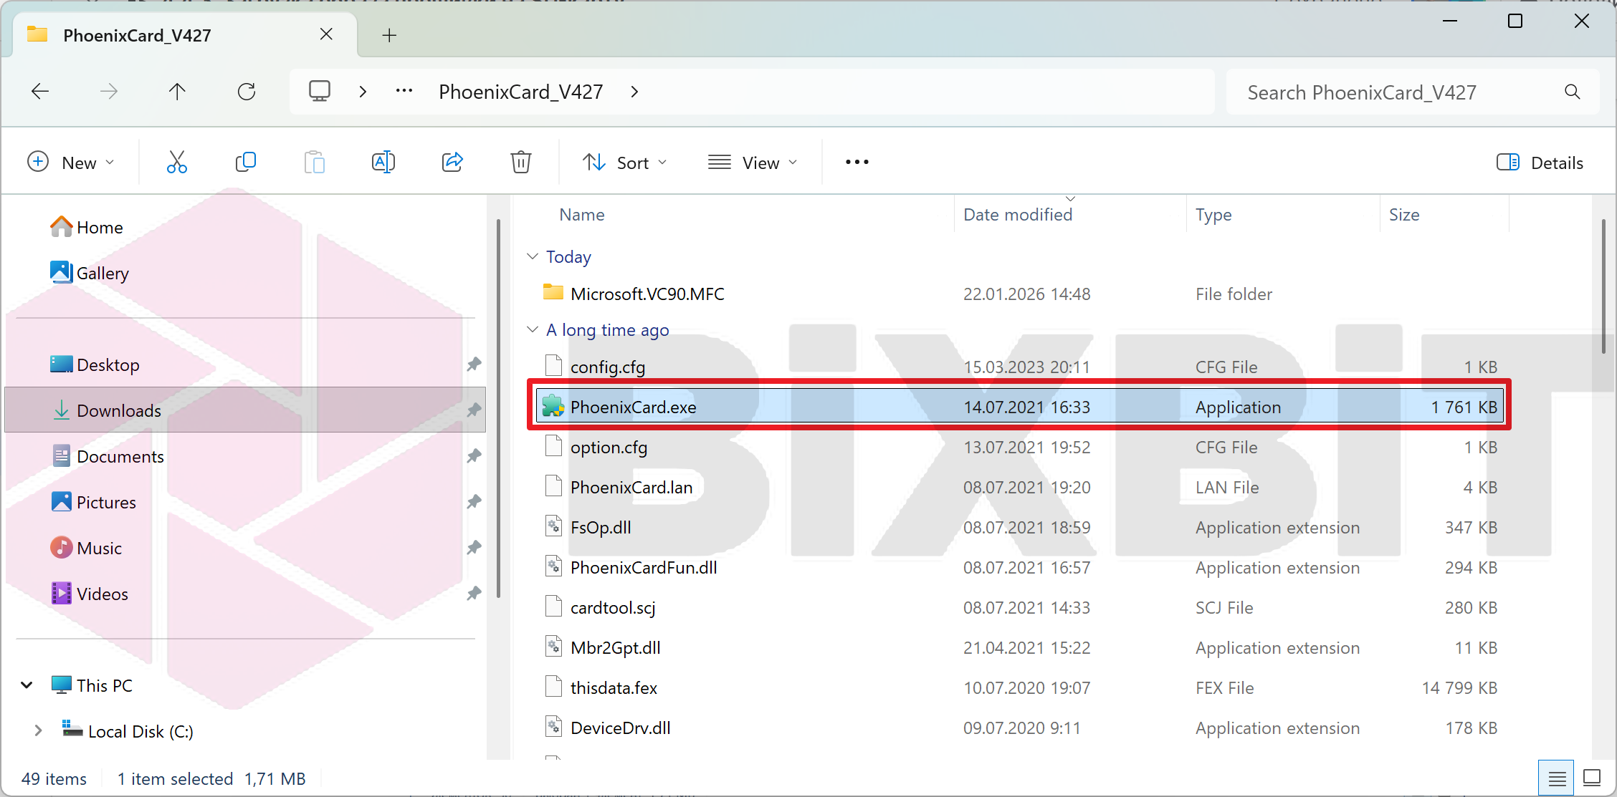This screenshot has height=797, width=1617.
Task: Click the pin icon next to Documents
Action: tap(474, 456)
